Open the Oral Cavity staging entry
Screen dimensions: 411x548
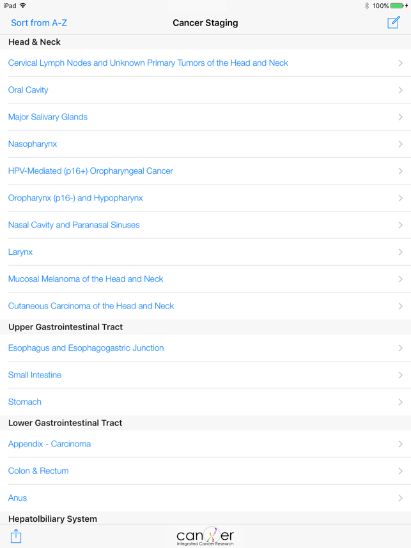pyautogui.click(x=28, y=90)
